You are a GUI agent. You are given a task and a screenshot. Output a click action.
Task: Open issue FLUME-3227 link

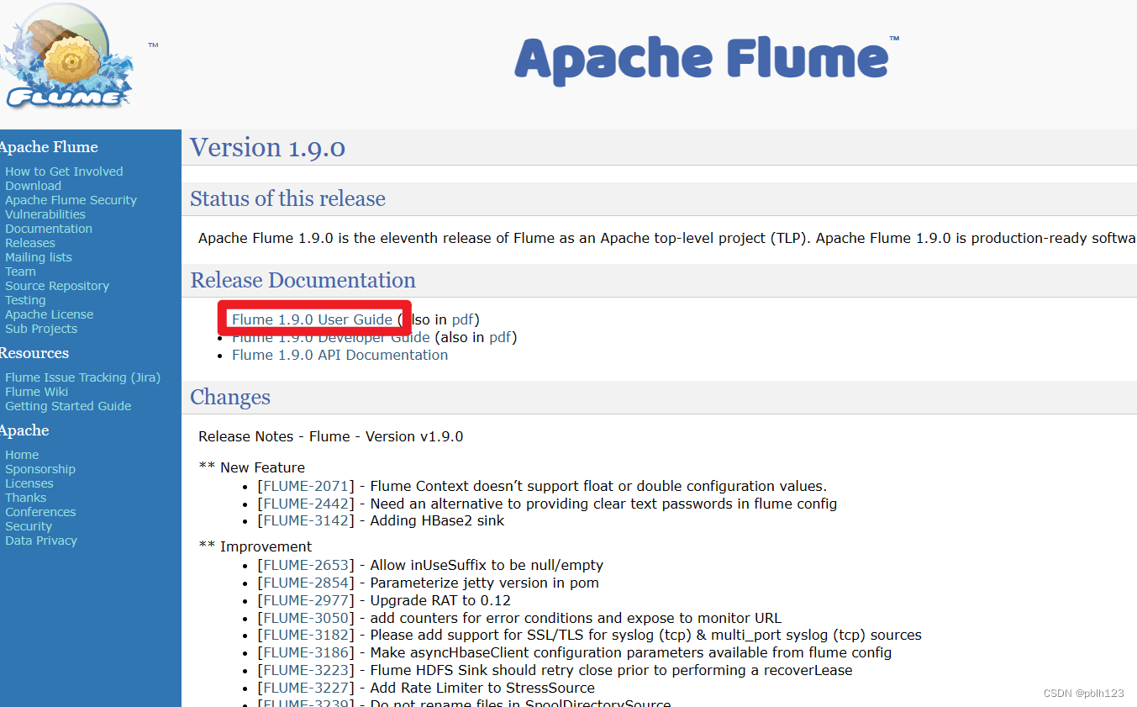click(306, 688)
